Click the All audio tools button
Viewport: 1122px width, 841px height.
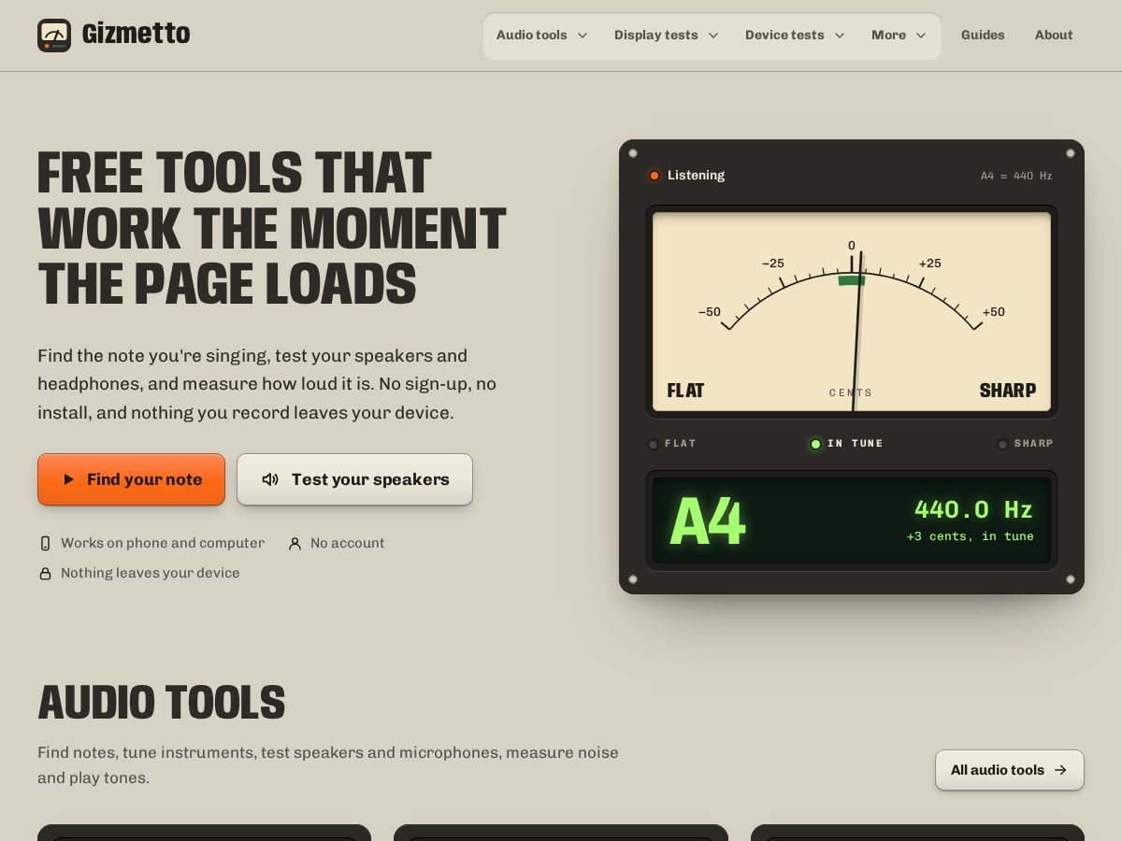tap(1010, 770)
